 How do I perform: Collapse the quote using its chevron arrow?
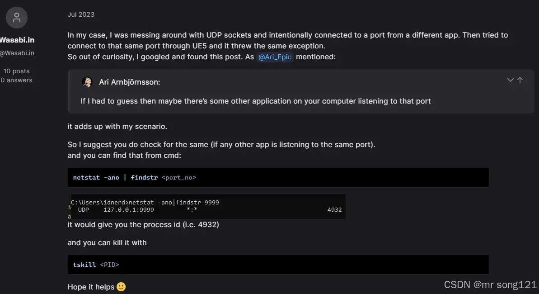click(x=510, y=80)
